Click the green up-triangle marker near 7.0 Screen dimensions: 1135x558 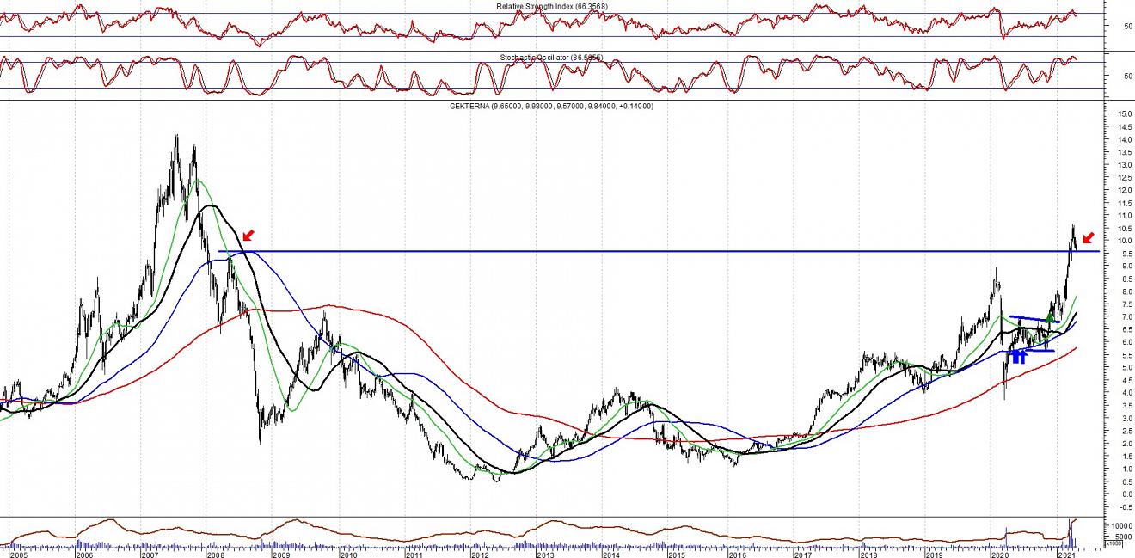[1049, 317]
